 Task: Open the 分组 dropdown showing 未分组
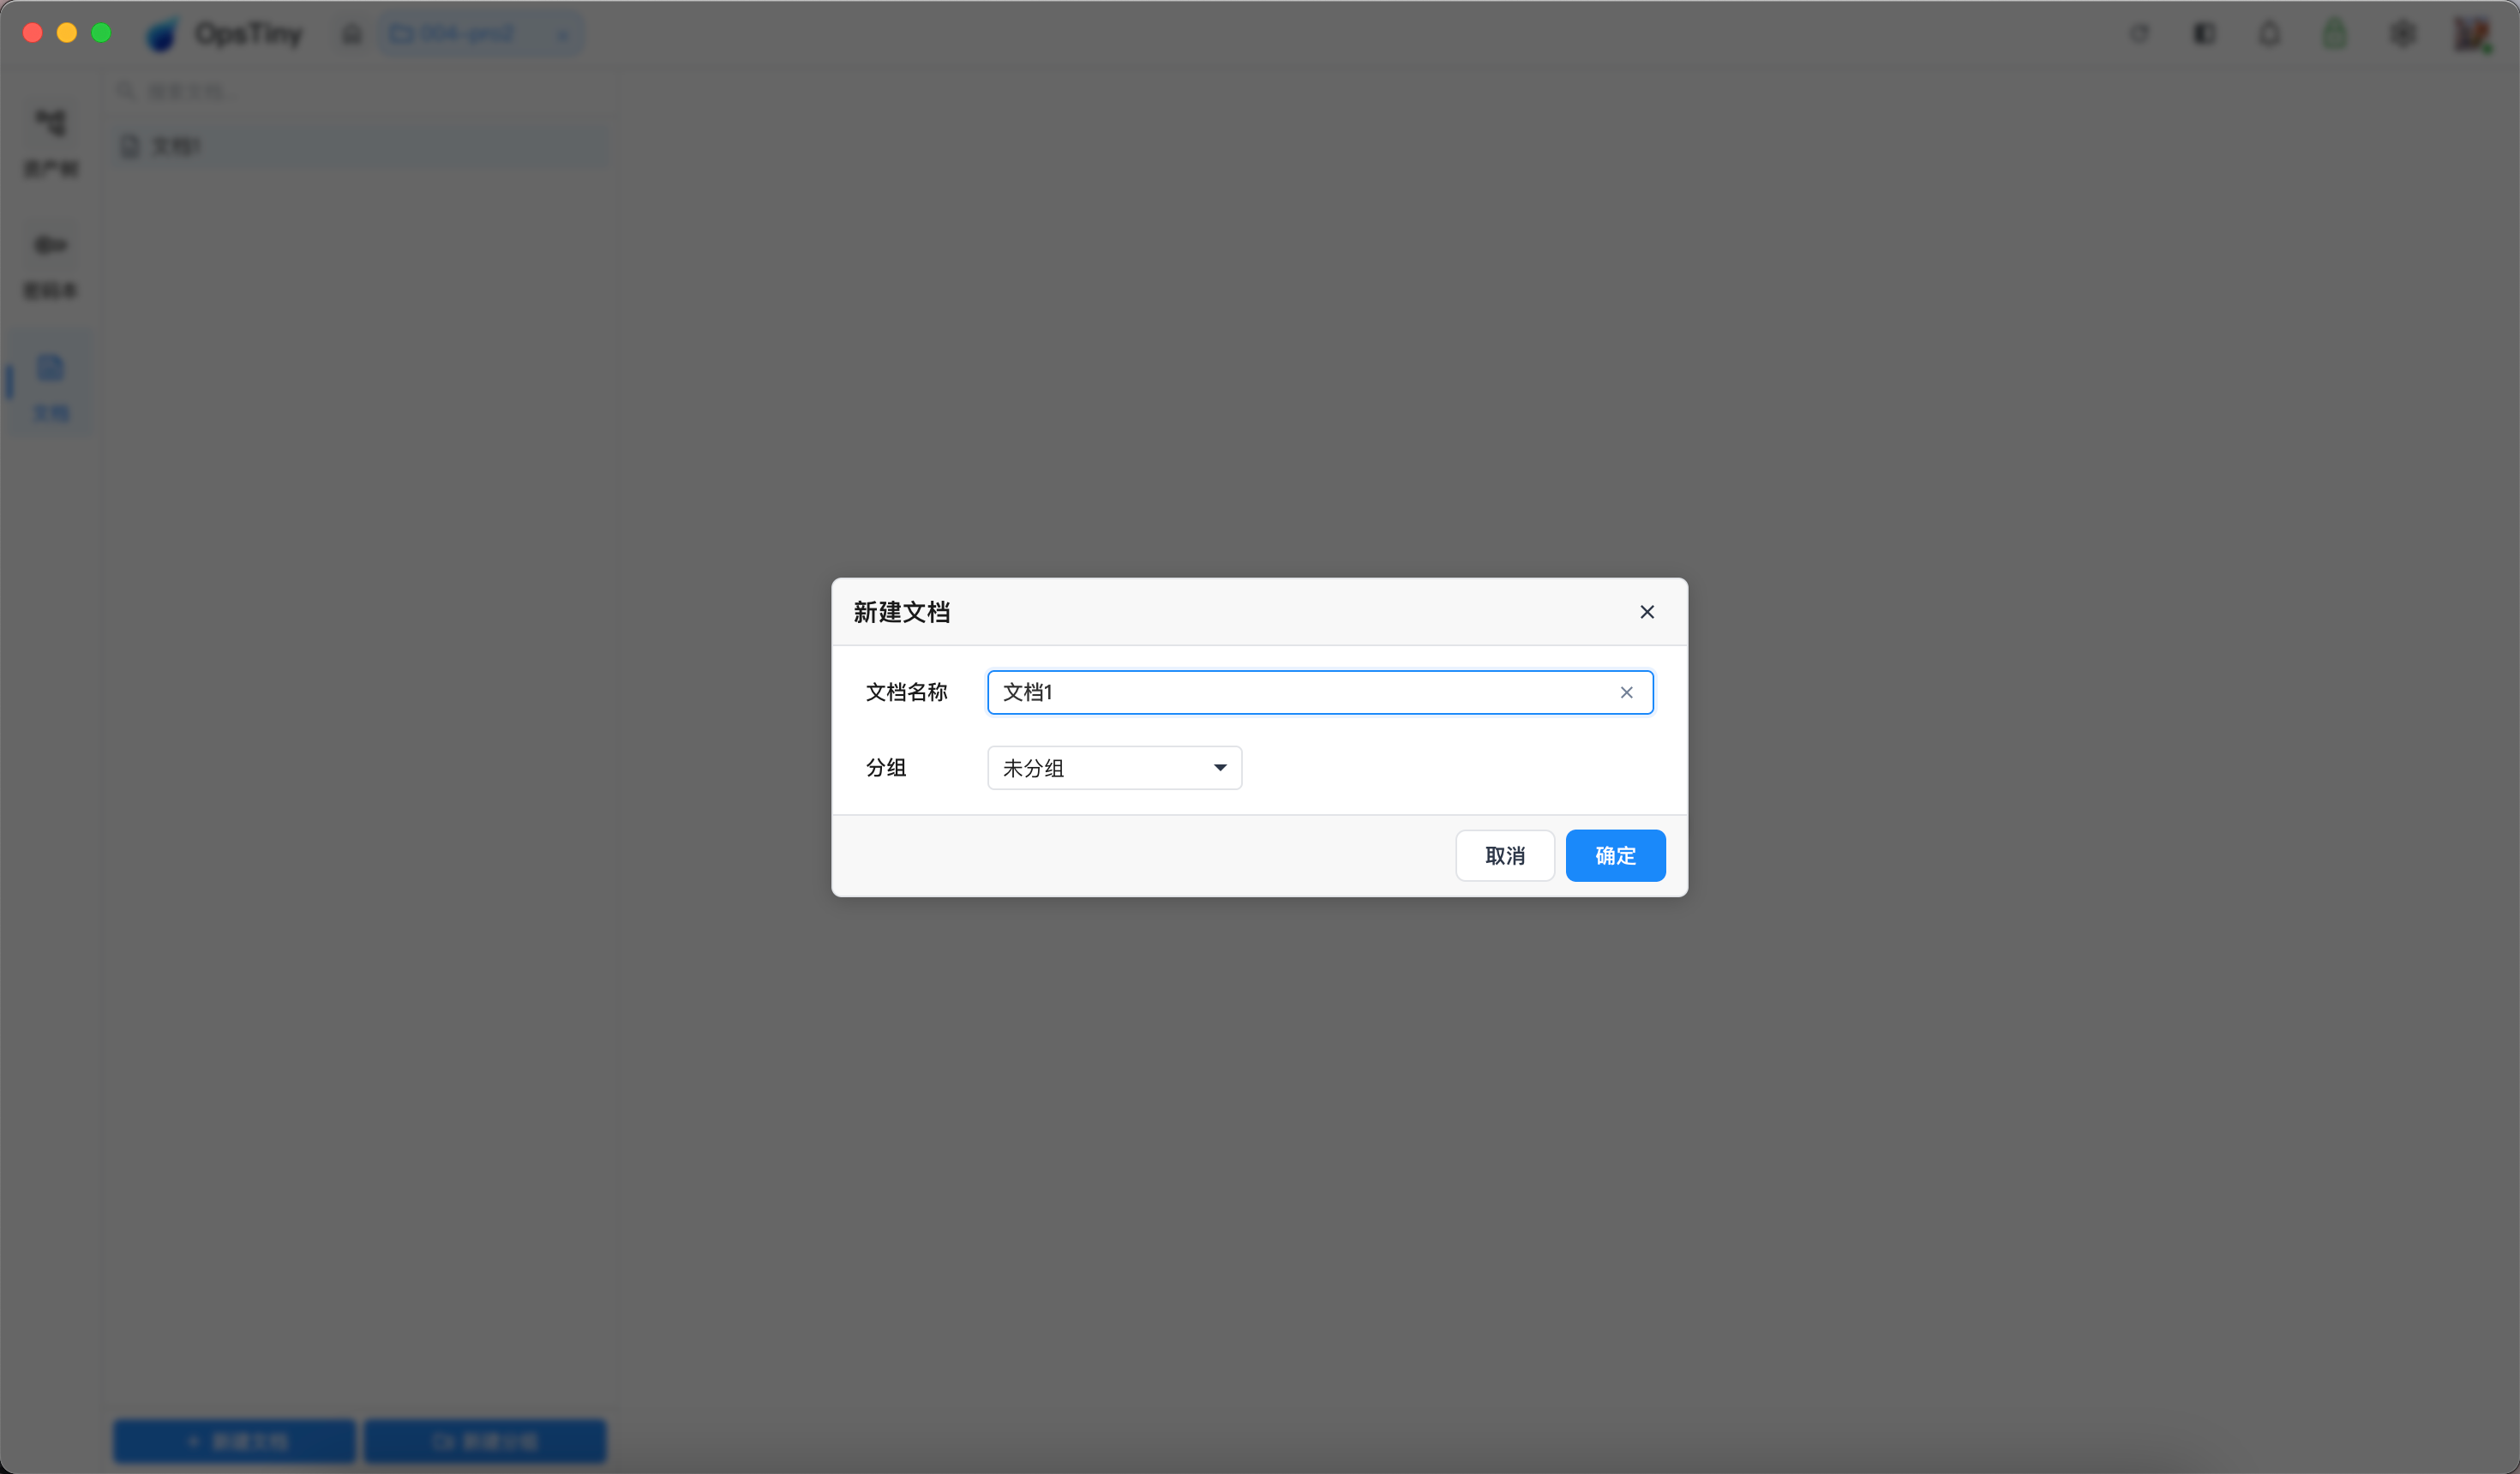tap(1115, 768)
